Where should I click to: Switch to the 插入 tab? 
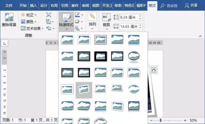click(x=34, y=5)
